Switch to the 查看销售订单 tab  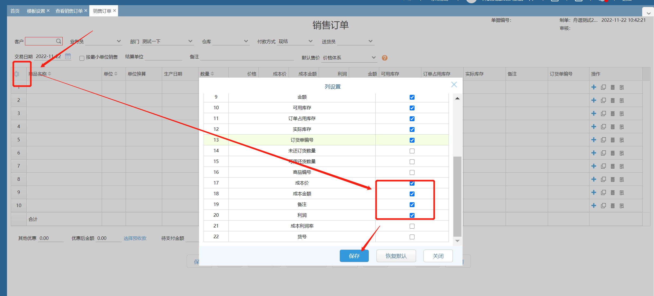[69, 11]
